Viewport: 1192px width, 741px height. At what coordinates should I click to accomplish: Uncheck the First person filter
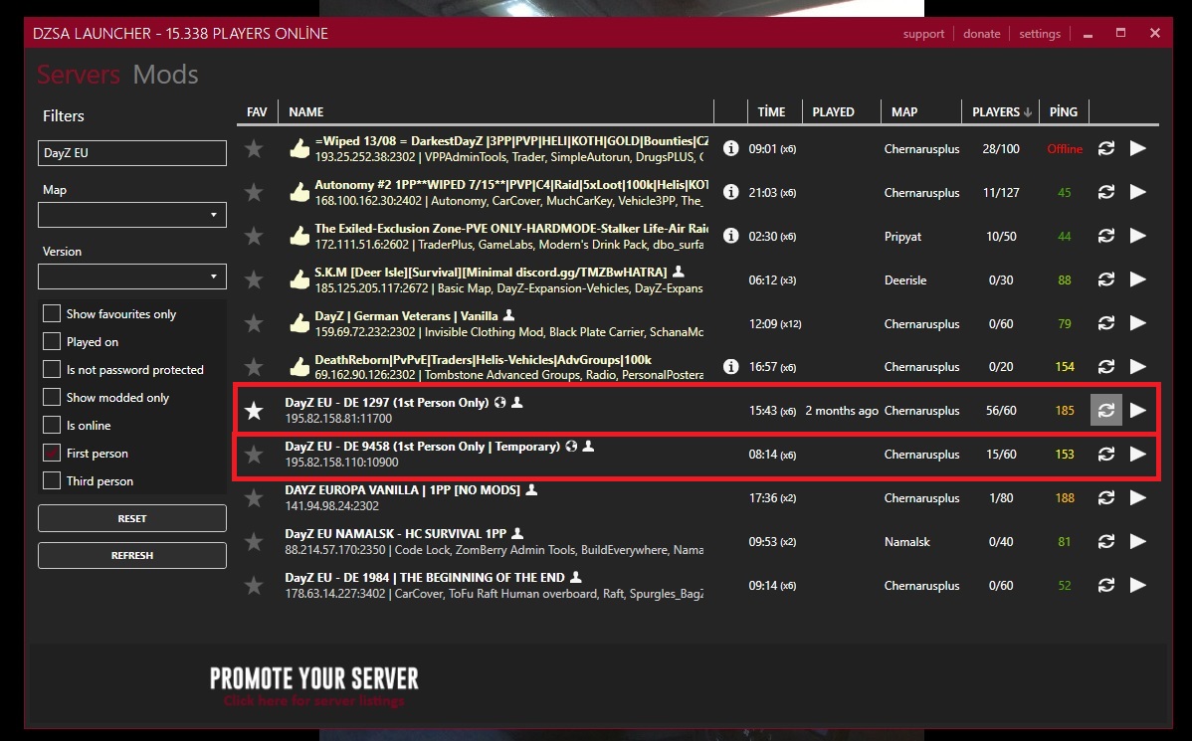point(52,453)
